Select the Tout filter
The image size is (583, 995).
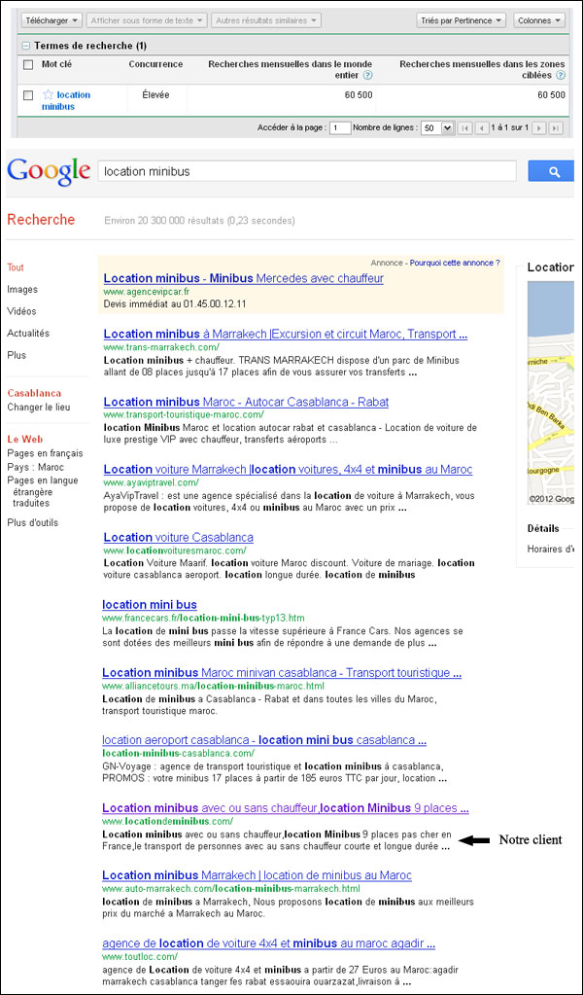click(16, 267)
